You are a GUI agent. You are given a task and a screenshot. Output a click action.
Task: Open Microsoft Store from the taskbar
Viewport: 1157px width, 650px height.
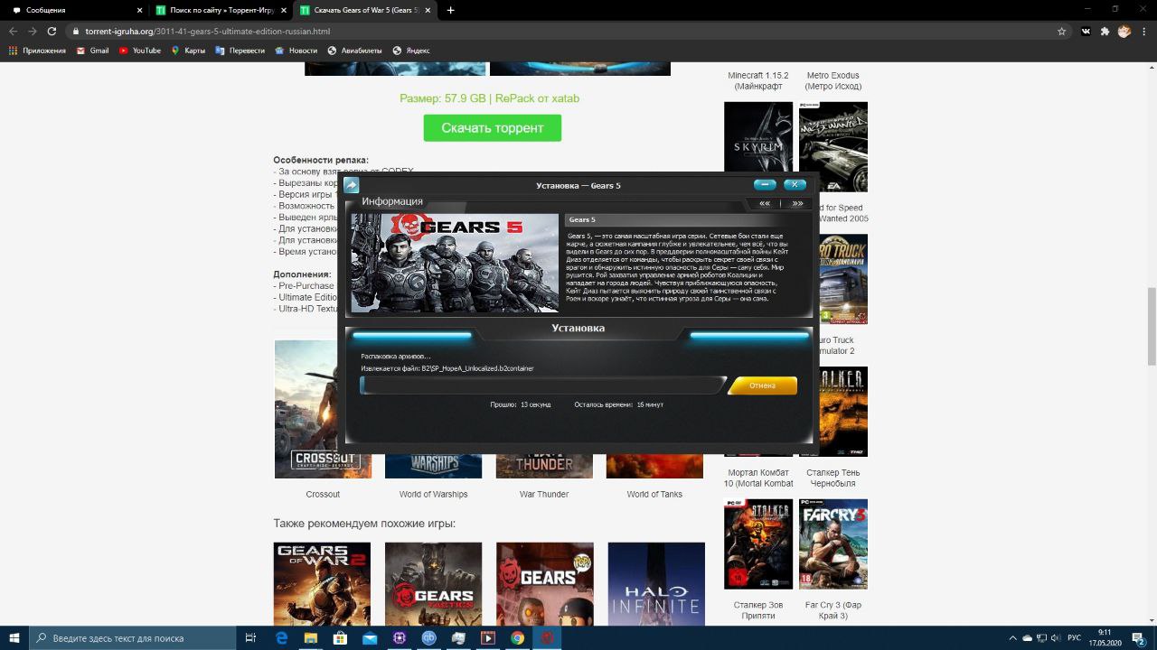pos(340,638)
